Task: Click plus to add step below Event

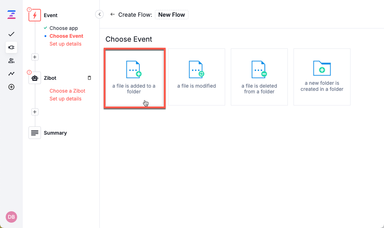Action: click(x=35, y=57)
